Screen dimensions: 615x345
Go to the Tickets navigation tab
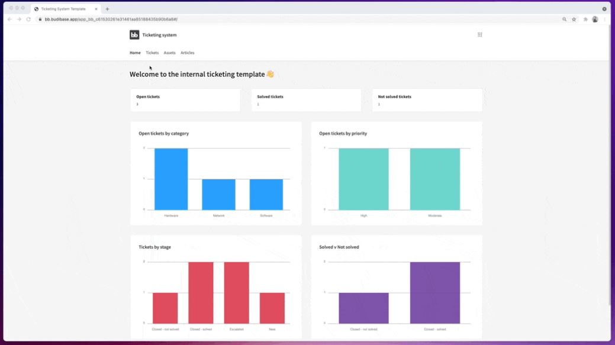[x=152, y=53]
